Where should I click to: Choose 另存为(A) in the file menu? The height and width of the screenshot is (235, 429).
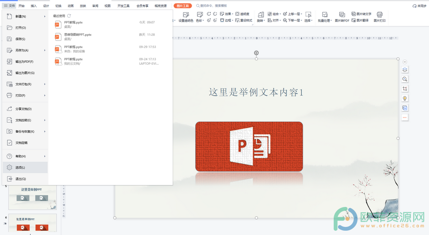(x=25, y=50)
